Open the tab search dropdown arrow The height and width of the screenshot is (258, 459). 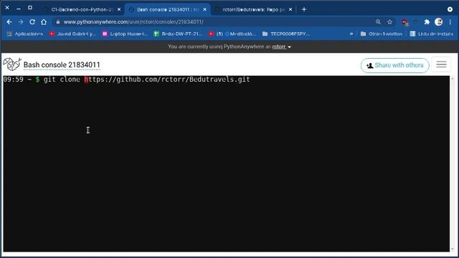[450, 9]
